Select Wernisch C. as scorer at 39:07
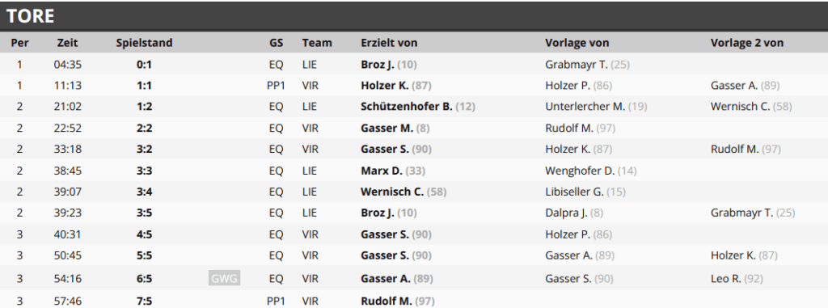The width and height of the screenshot is (828, 308). (392, 192)
